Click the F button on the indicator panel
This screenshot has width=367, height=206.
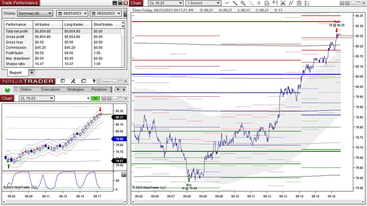(124, 174)
